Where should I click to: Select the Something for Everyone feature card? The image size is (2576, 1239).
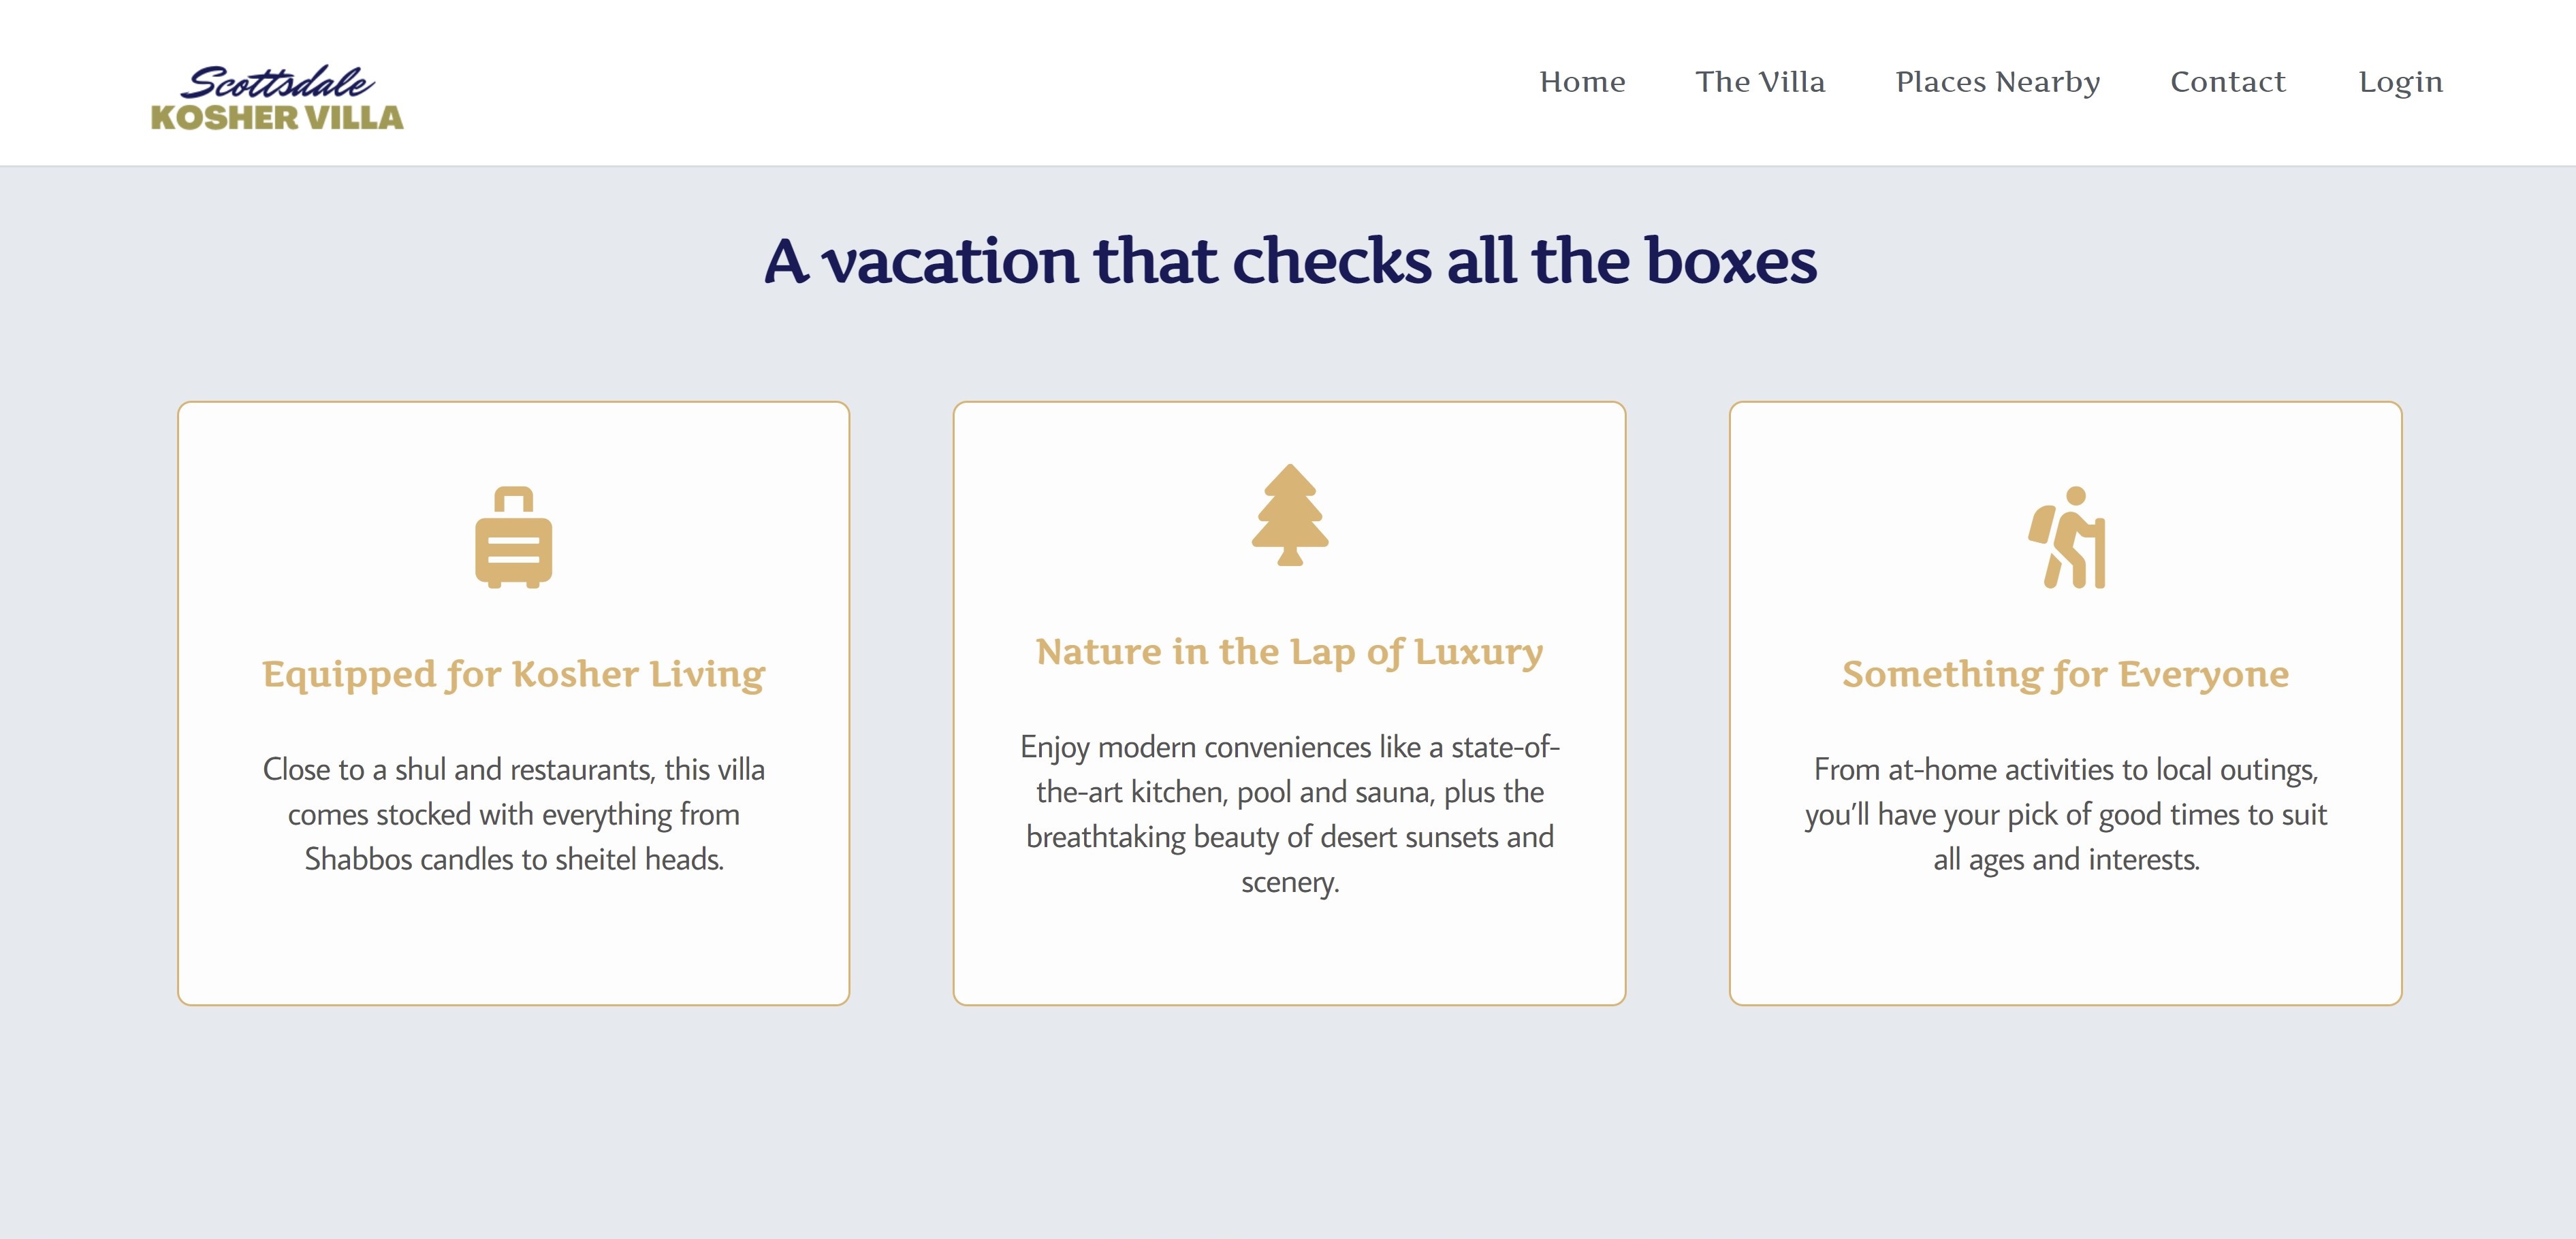2066,704
